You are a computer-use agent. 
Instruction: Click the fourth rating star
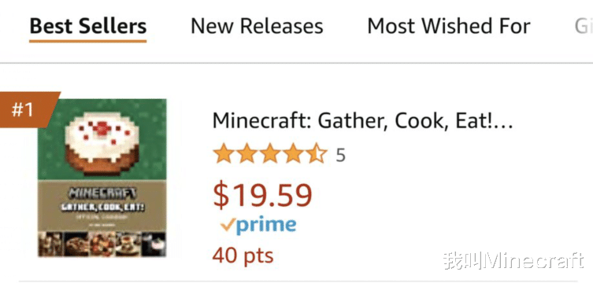pos(293,155)
